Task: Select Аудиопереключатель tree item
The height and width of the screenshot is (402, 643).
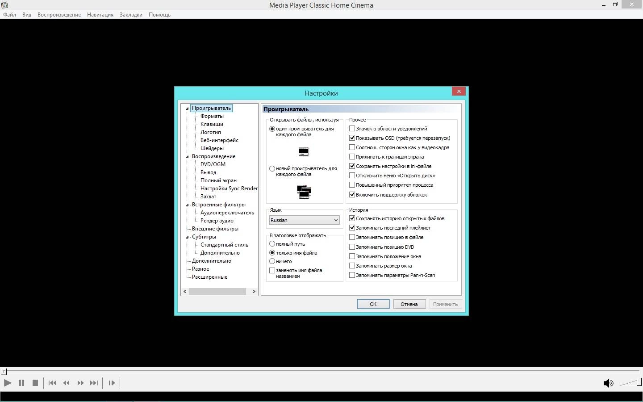Action: point(227,213)
